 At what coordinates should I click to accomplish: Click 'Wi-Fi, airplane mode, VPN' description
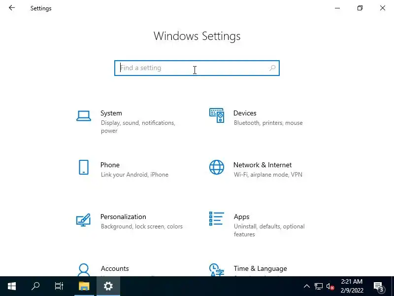268,175
